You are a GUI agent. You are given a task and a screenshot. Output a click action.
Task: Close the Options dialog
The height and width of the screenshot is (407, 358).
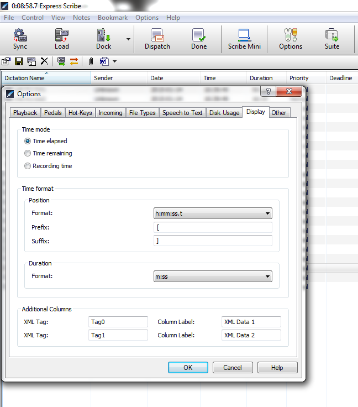[289, 91]
